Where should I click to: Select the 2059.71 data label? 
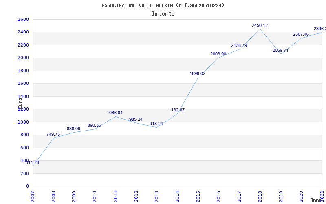(280, 50)
